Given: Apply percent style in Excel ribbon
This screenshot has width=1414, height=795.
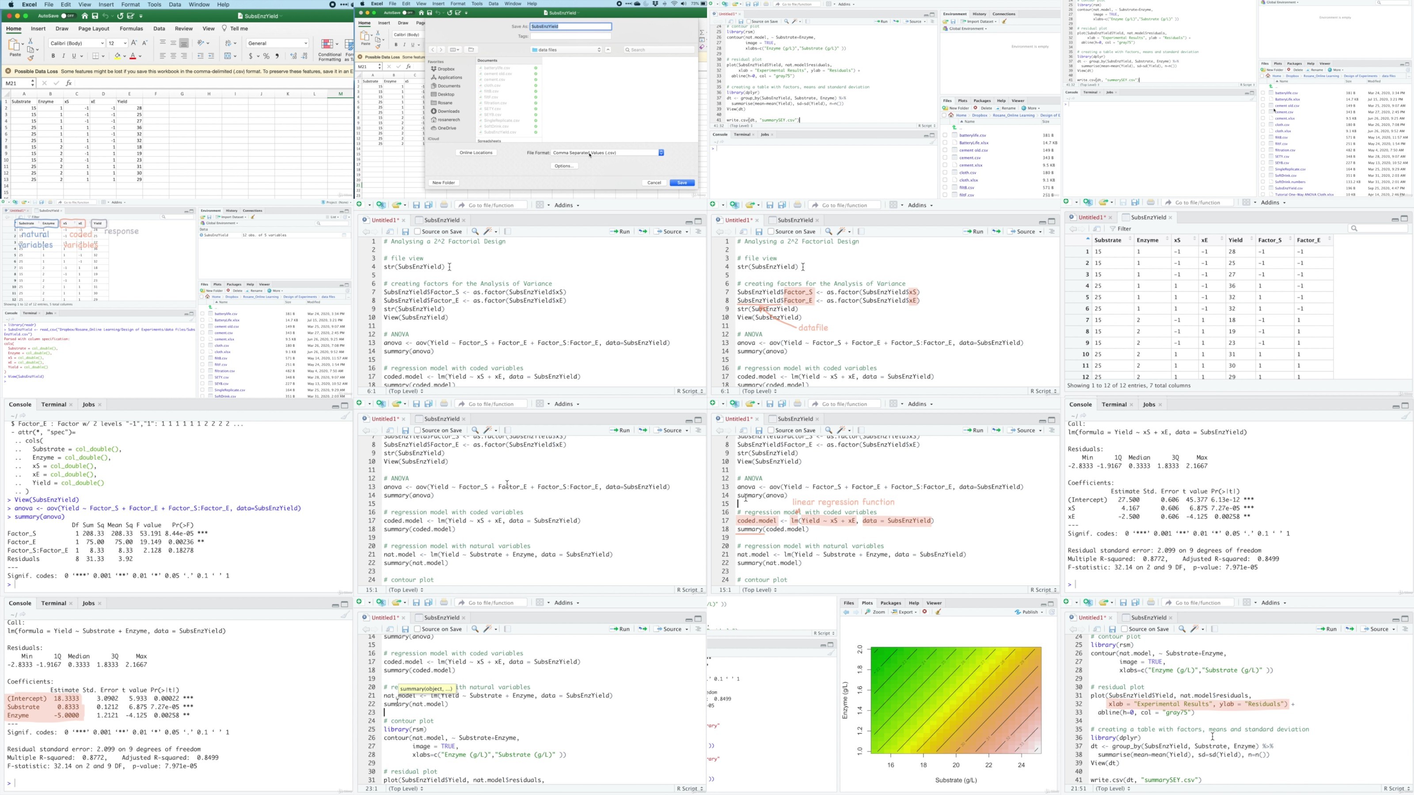Looking at the screenshot, I should pyautogui.click(x=266, y=56).
